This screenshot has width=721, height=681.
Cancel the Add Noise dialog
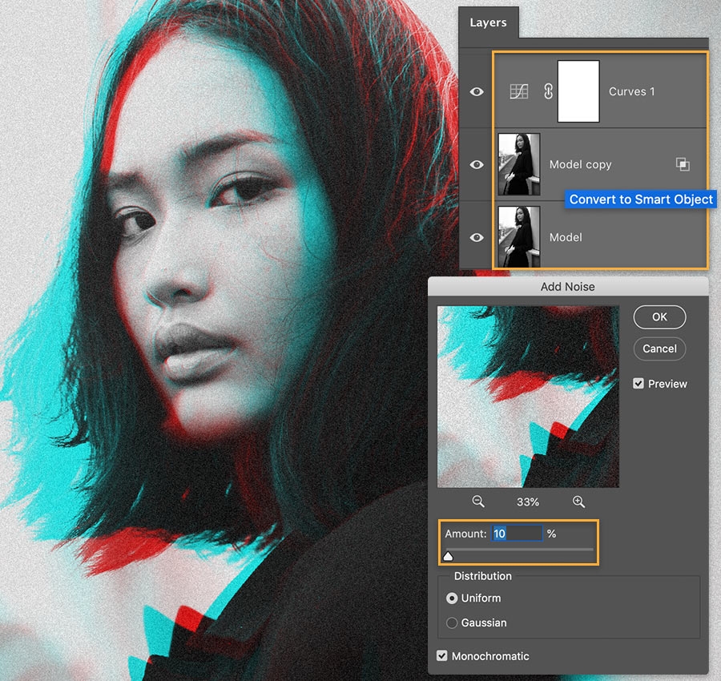659,349
